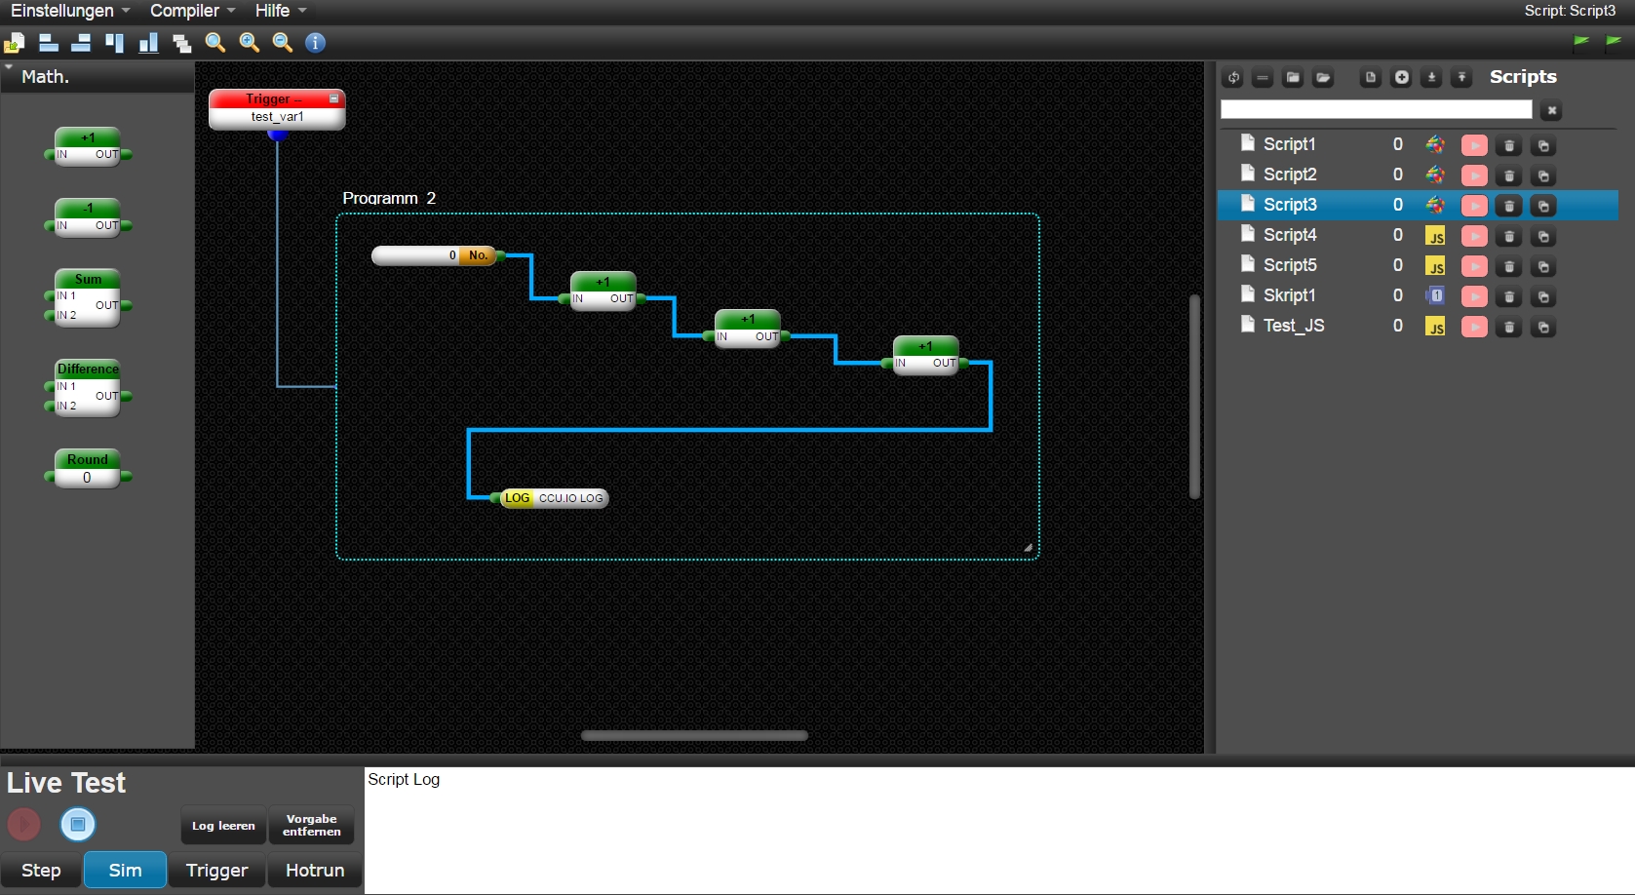Toggle the run button for Script5

pyautogui.click(x=1474, y=267)
